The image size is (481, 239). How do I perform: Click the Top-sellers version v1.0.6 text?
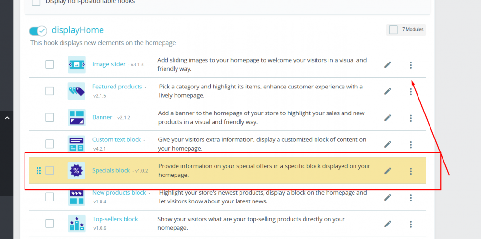coord(100,228)
